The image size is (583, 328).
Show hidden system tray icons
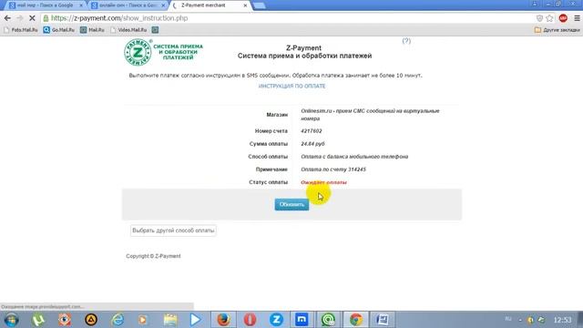click(x=520, y=320)
